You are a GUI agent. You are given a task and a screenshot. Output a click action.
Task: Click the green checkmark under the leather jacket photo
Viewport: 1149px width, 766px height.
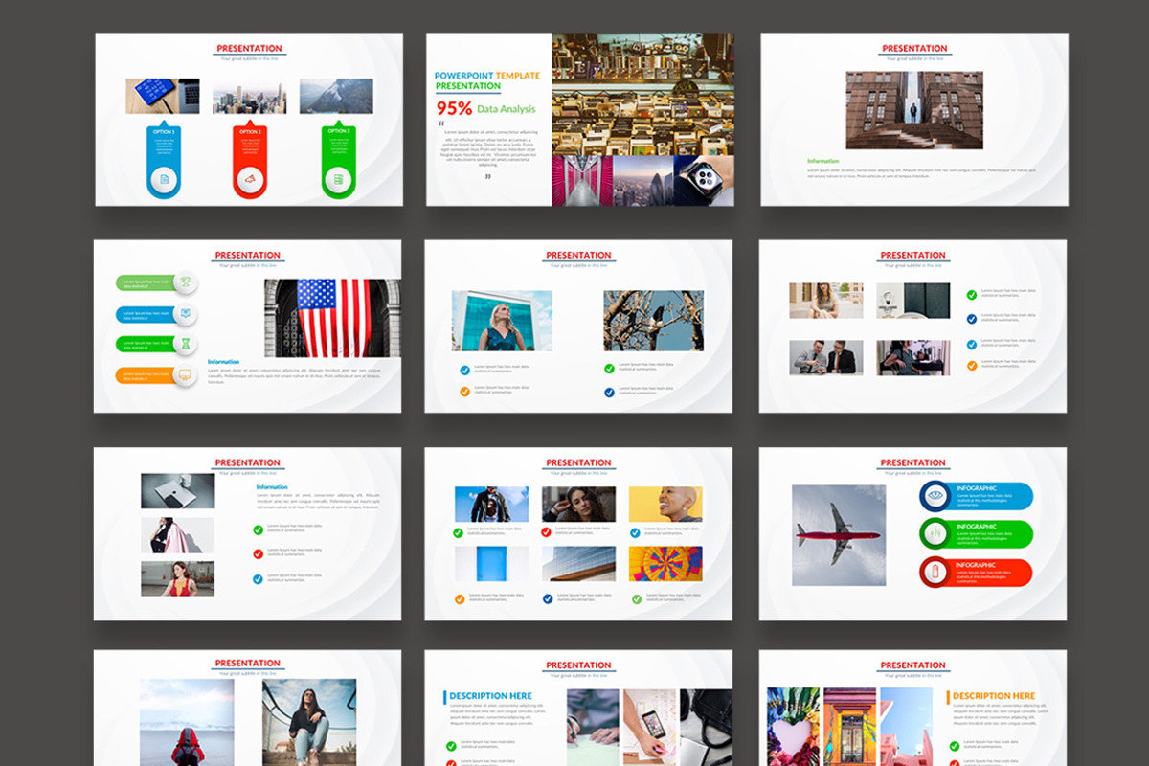(x=459, y=532)
